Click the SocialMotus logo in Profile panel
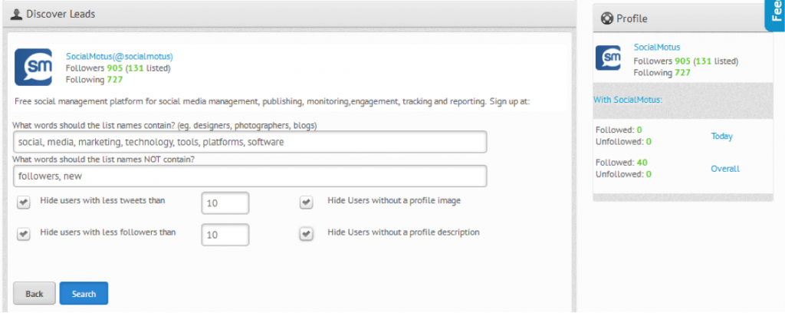Screen dimensions: 785x313 click(608, 58)
